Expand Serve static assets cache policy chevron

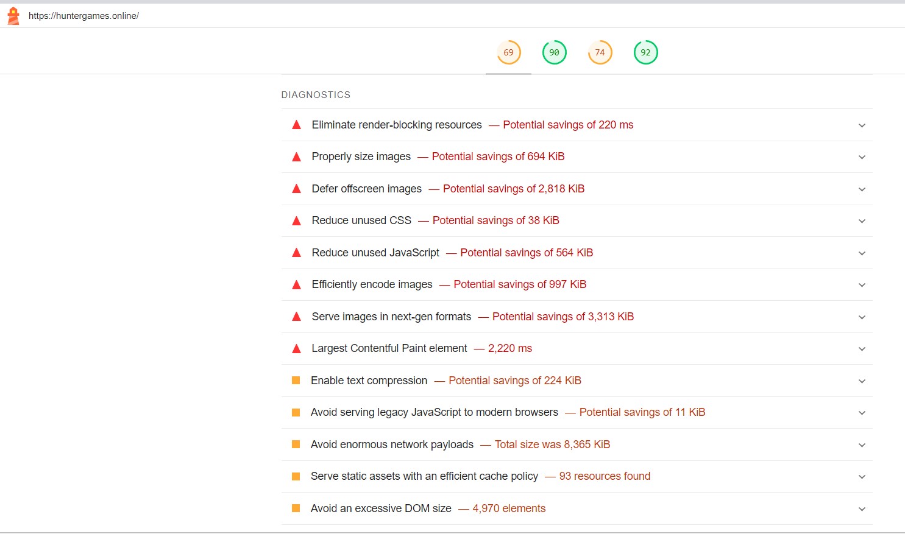click(862, 477)
